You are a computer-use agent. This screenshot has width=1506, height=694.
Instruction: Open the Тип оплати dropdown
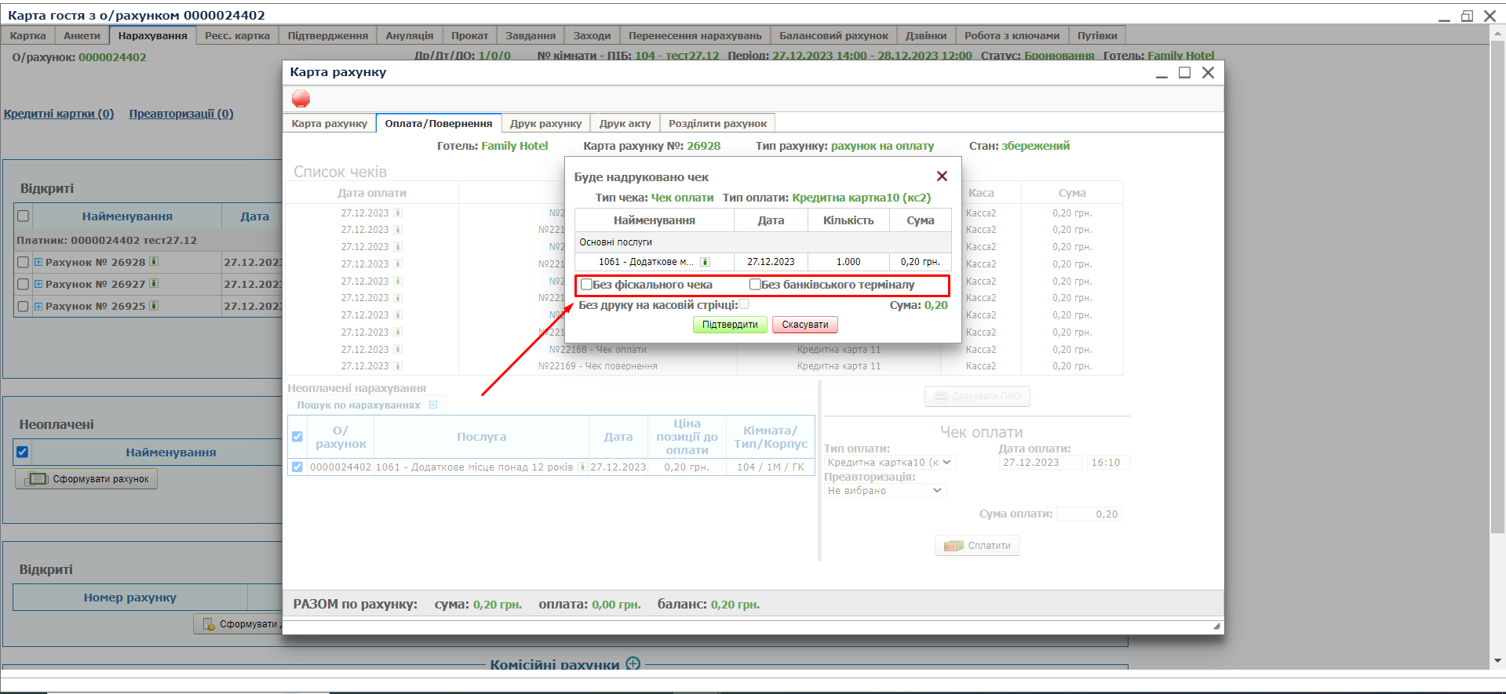tap(889, 463)
